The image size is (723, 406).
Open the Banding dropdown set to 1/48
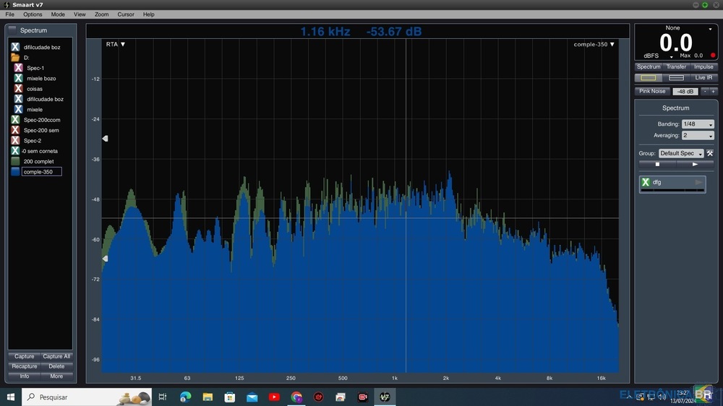(698, 124)
